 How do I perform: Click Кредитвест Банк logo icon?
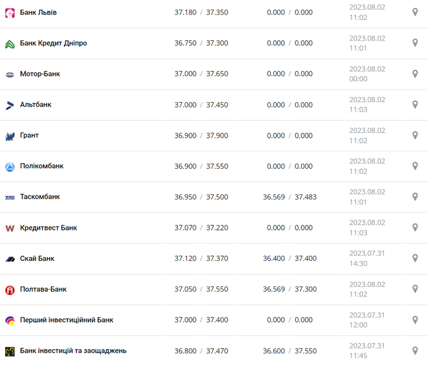10,228
